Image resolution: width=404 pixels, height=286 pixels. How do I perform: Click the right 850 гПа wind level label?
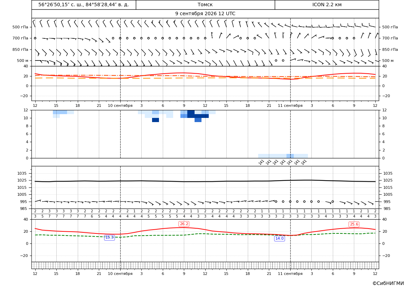(390, 49)
